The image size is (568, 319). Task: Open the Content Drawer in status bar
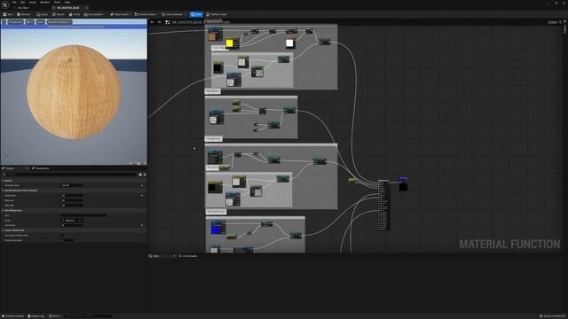(x=13, y=316)
